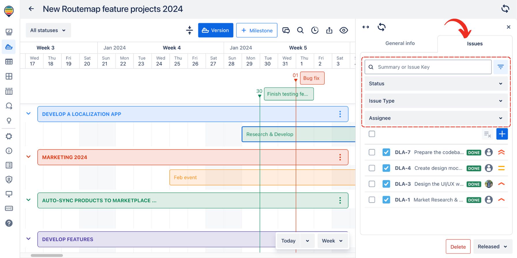Click the comments icon in toolbar
Viewport: 517px width, 258px height.
(x=286, y=30)
